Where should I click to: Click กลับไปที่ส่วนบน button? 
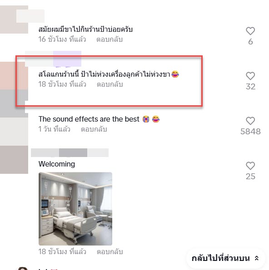click(225, 258)
